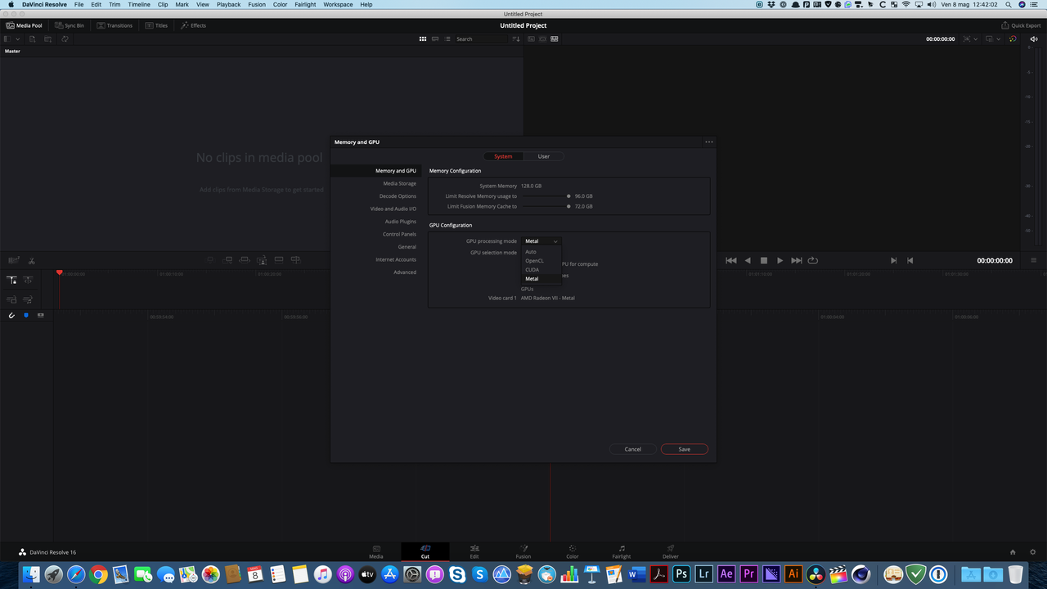
Task: Click the media pool Search field
Action: [x=483, y=38]
